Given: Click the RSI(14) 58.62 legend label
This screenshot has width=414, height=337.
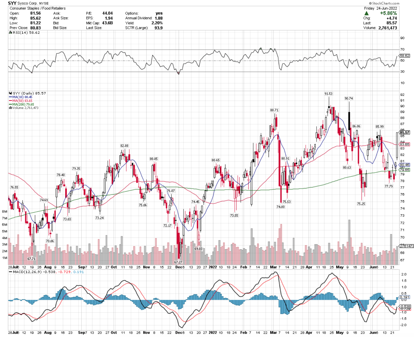Looking at the screenshot, I should 24,32.
